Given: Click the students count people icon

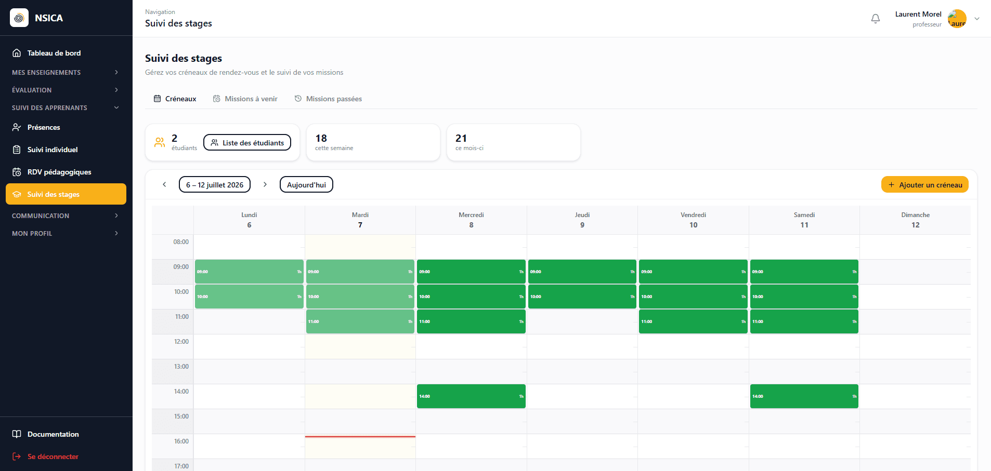Looking at the screenshot, I should click(x=160, y=142).
